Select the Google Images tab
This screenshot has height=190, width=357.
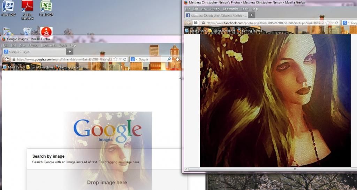coord(35,52)
